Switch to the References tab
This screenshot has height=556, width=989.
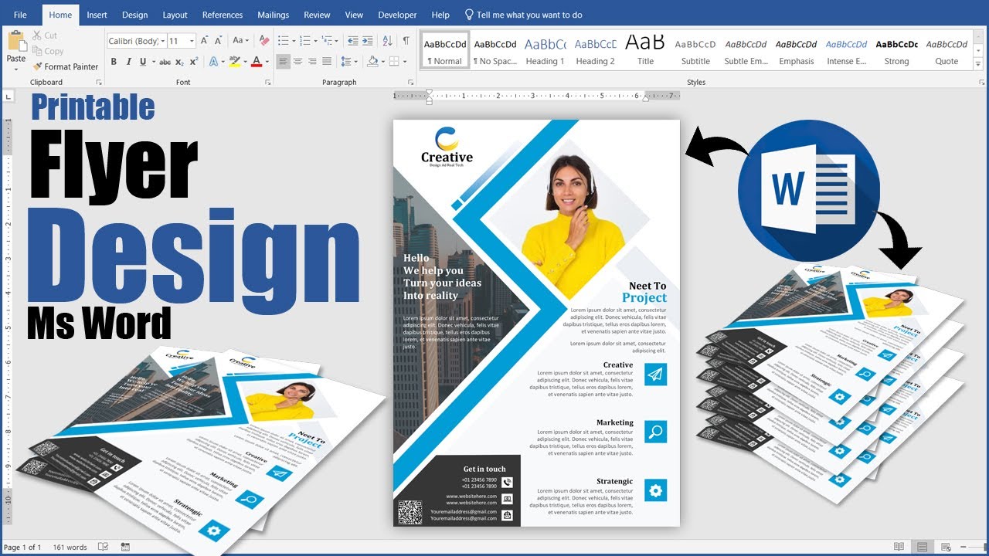[223, 15]
